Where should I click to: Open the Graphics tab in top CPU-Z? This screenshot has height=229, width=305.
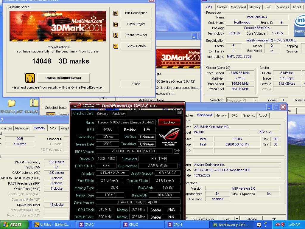283,7
